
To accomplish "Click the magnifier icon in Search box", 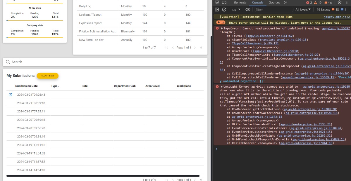I will (x=8, y=62).
